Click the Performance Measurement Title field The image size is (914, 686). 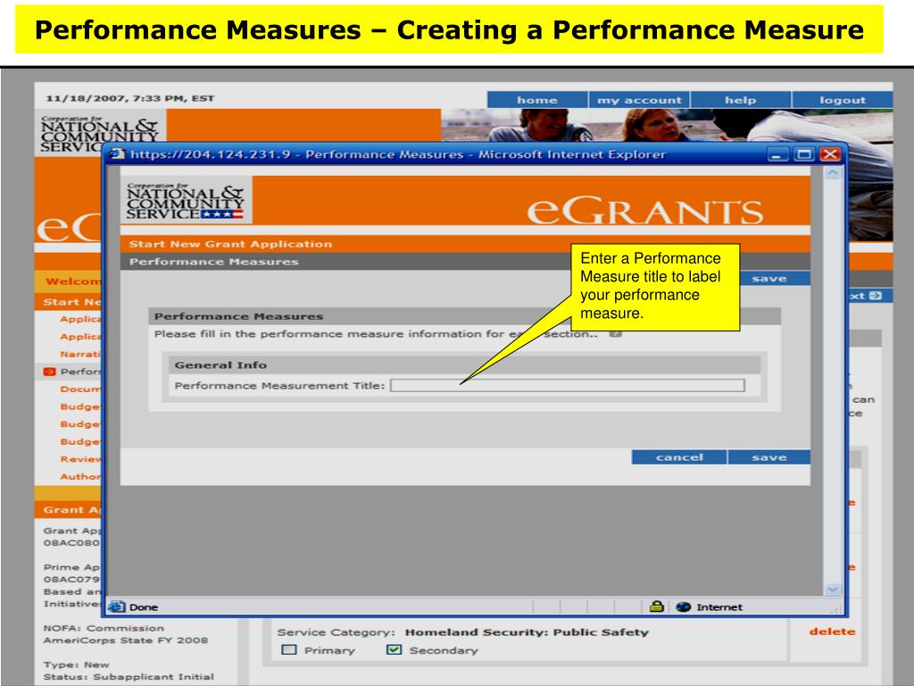[567, 386]
